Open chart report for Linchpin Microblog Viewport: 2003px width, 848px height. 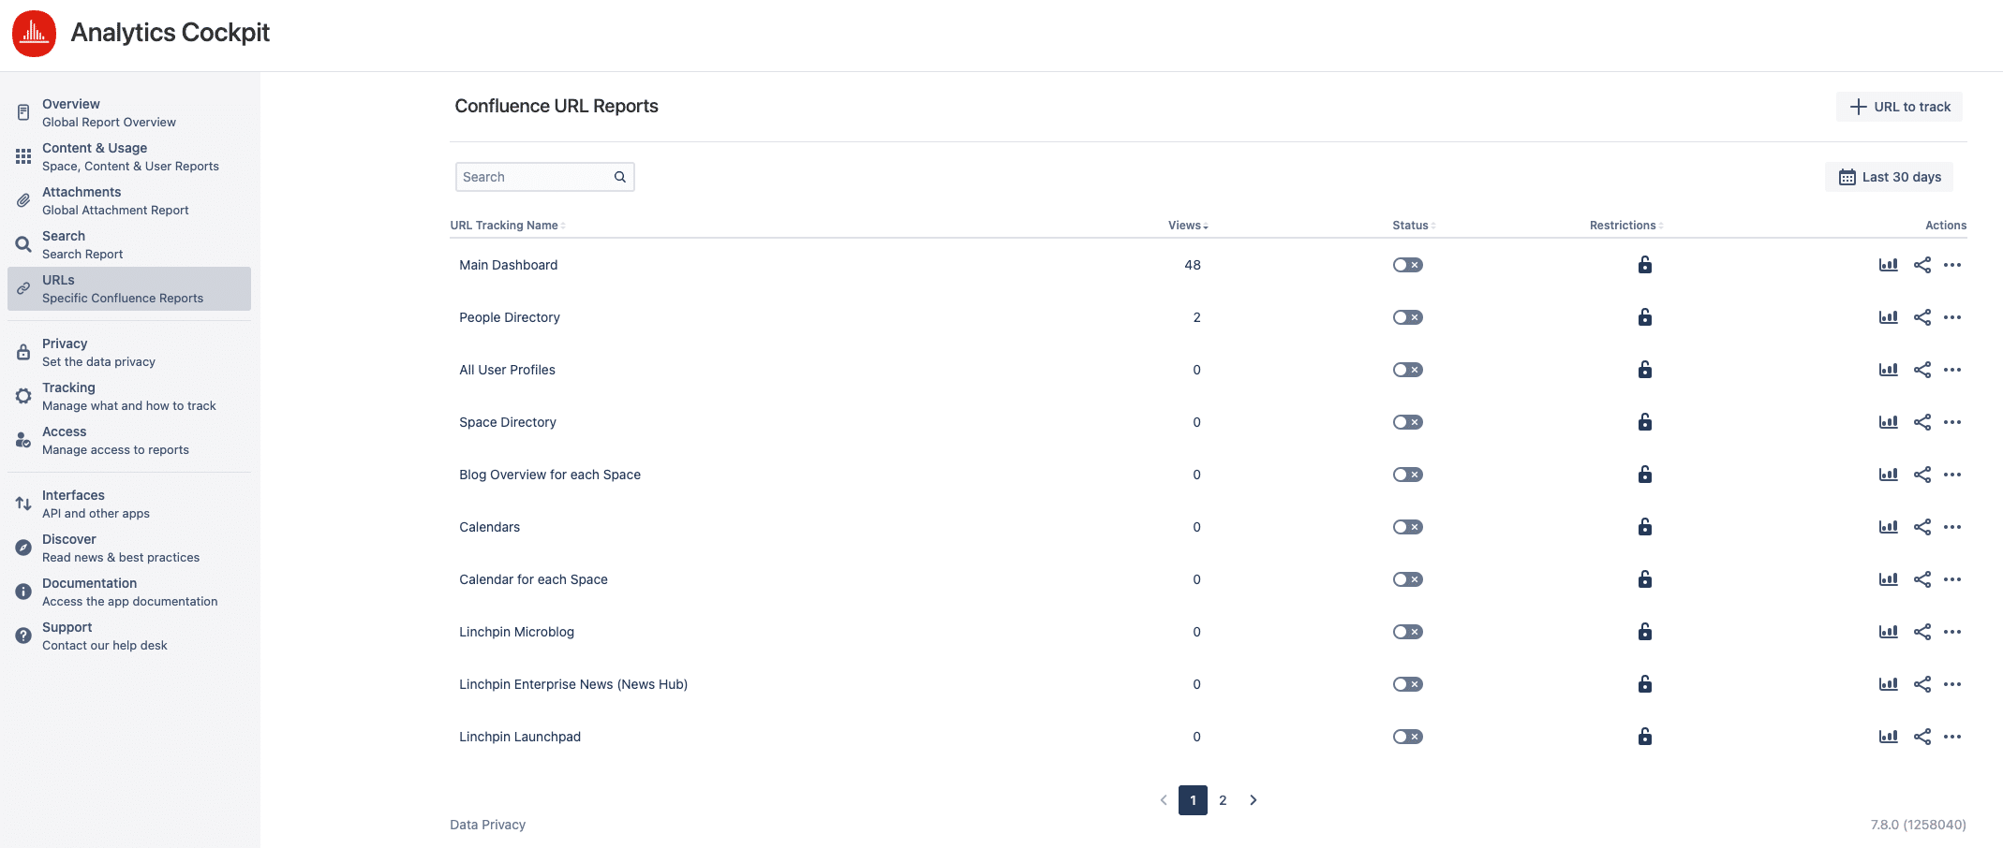1889,632
